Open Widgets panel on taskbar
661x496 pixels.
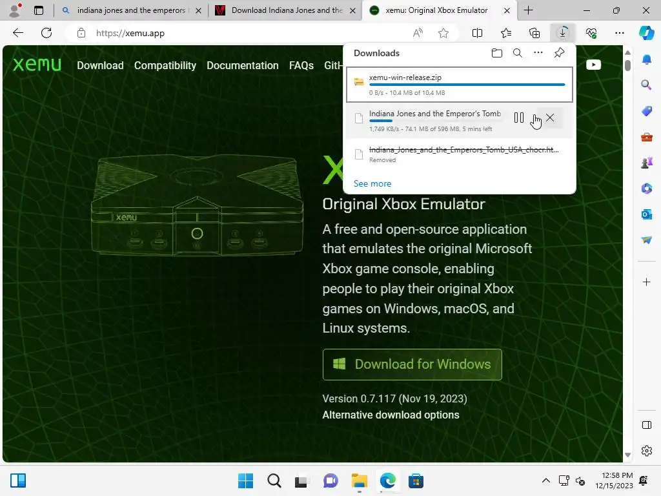(x=18, y=480)
